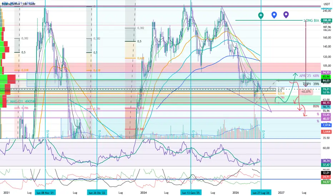Click the 187,96 price axis value
This screenshot has height=196, width=333.
pyautogui.click(x=327, y=27)
